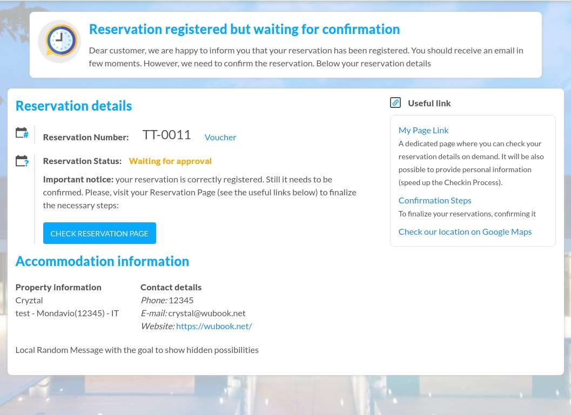This screenshot has width=571, height=415.
Task: Click the calendar question-mark icon beside Reservation Status
Action: click(22, 161)
